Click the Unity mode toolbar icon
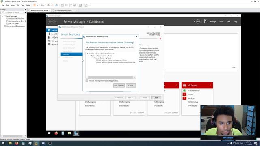This screenshot has width=260, height=146. (x=74, y=5)
